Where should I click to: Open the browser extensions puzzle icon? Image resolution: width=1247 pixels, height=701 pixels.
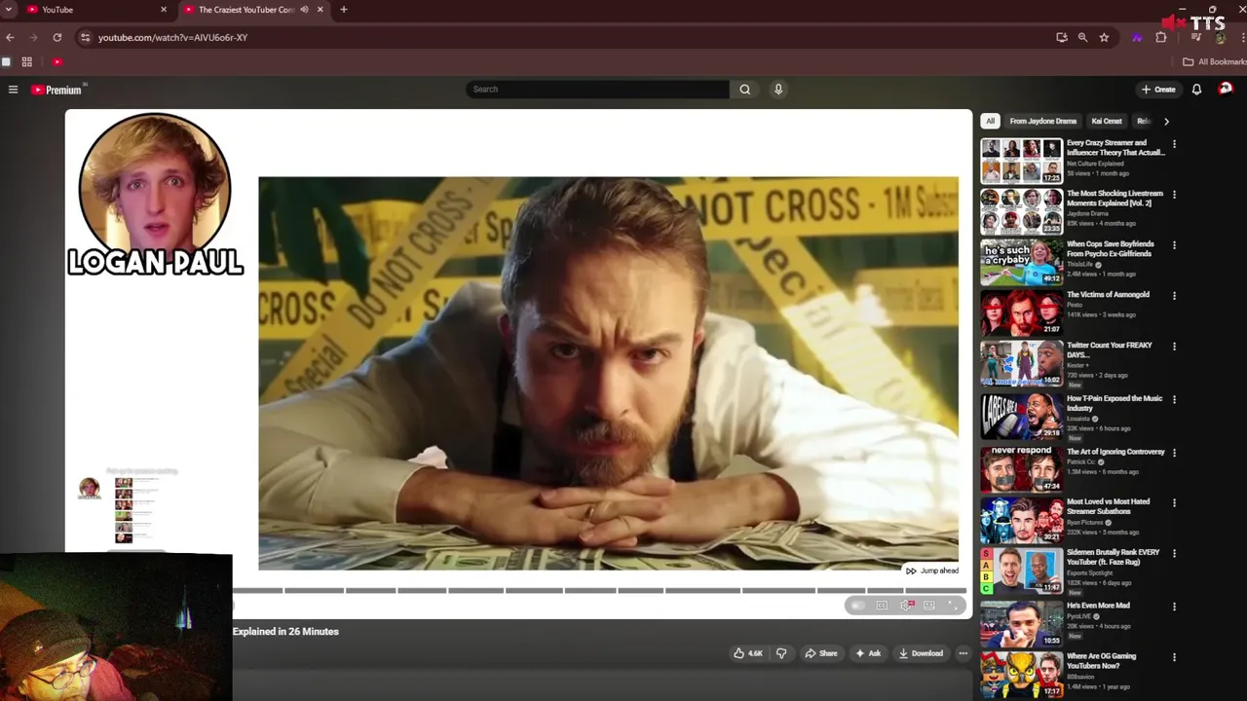point(1161,37)
